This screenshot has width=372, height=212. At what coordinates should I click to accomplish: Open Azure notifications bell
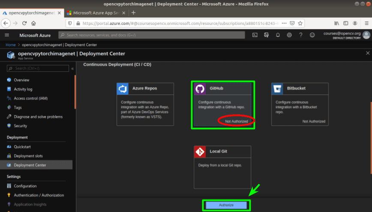coord(278,35)
